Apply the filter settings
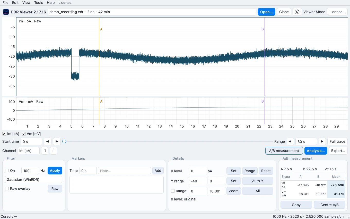 (x=55, y=171)
